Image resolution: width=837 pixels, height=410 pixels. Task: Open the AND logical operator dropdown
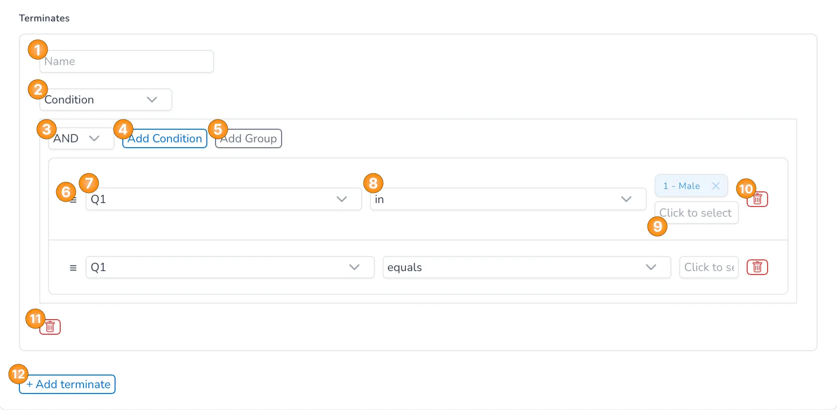coord(81,139)
